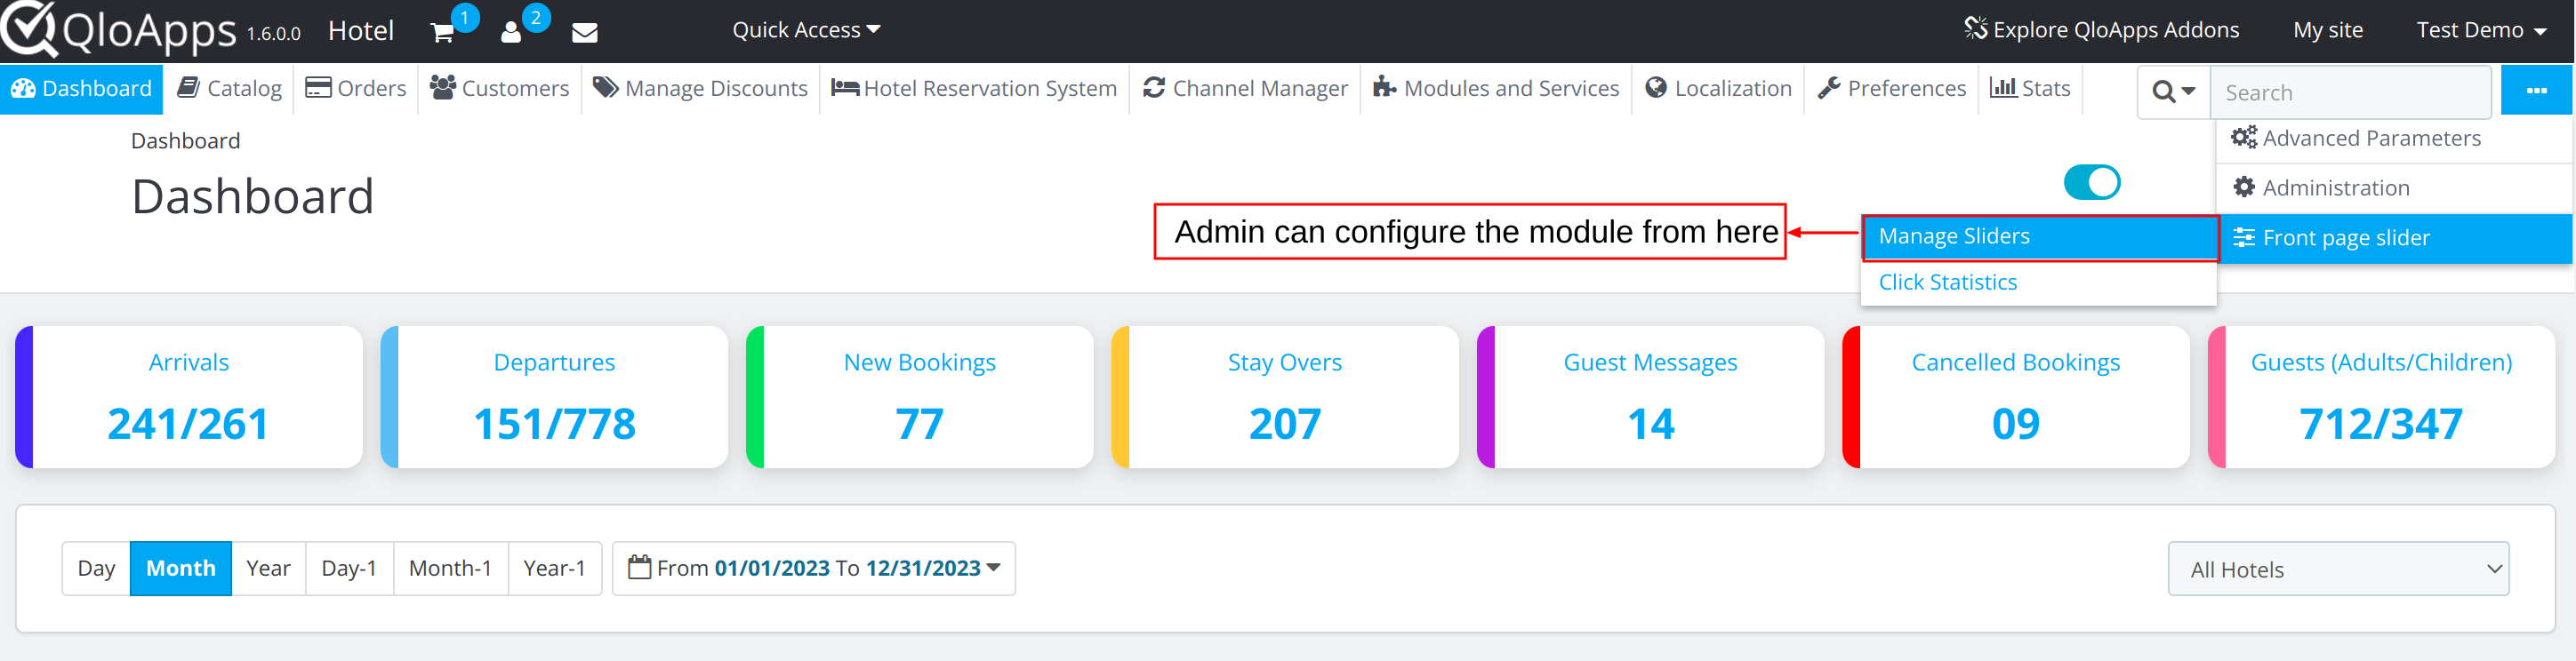
Task: Open Hotel Reservation System menu
Action: pos(974,89)
